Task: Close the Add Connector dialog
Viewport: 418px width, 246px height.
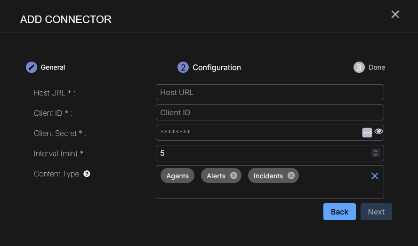Action: tap(395, 15)
